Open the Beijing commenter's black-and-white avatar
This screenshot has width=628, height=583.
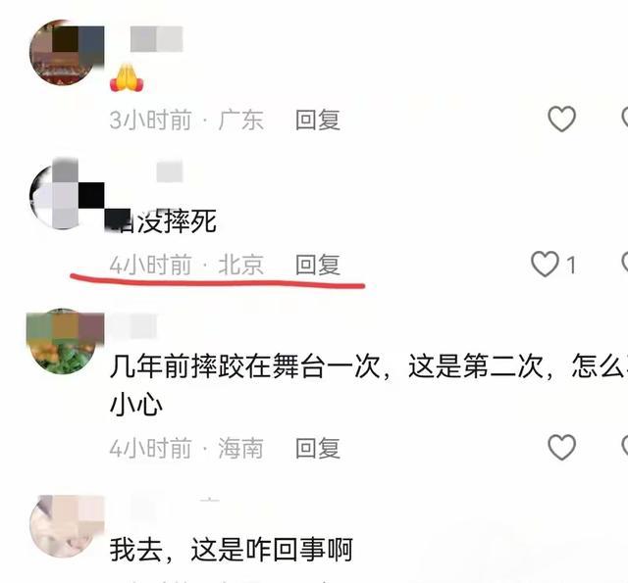coord(64,195)
